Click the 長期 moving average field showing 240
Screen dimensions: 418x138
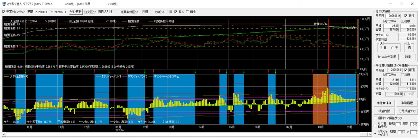(413, 124)
